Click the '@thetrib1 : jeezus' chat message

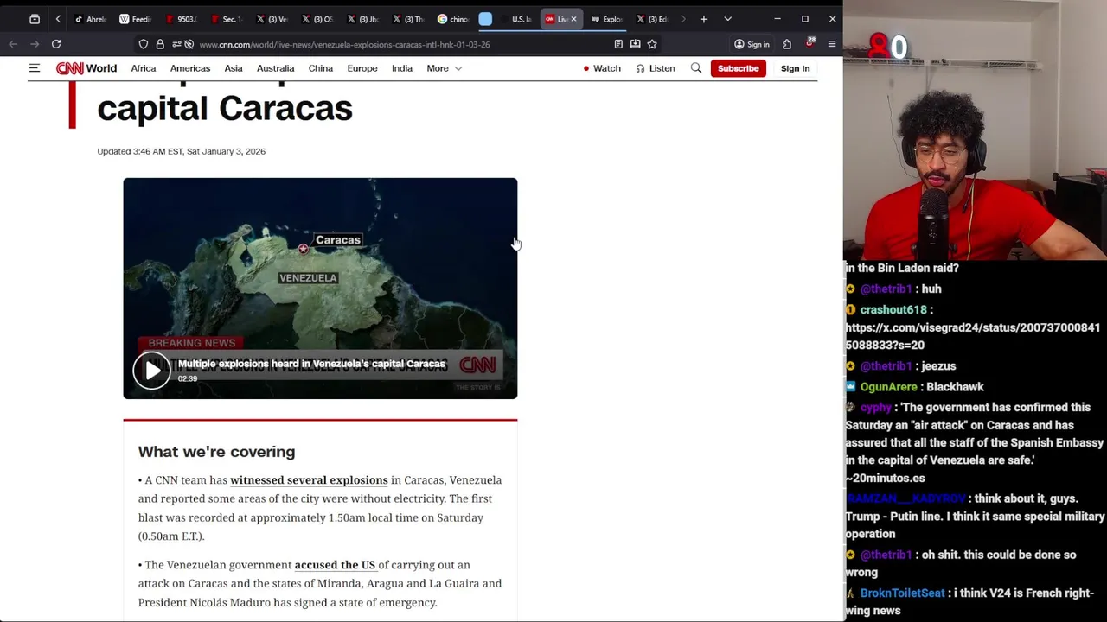900,366
